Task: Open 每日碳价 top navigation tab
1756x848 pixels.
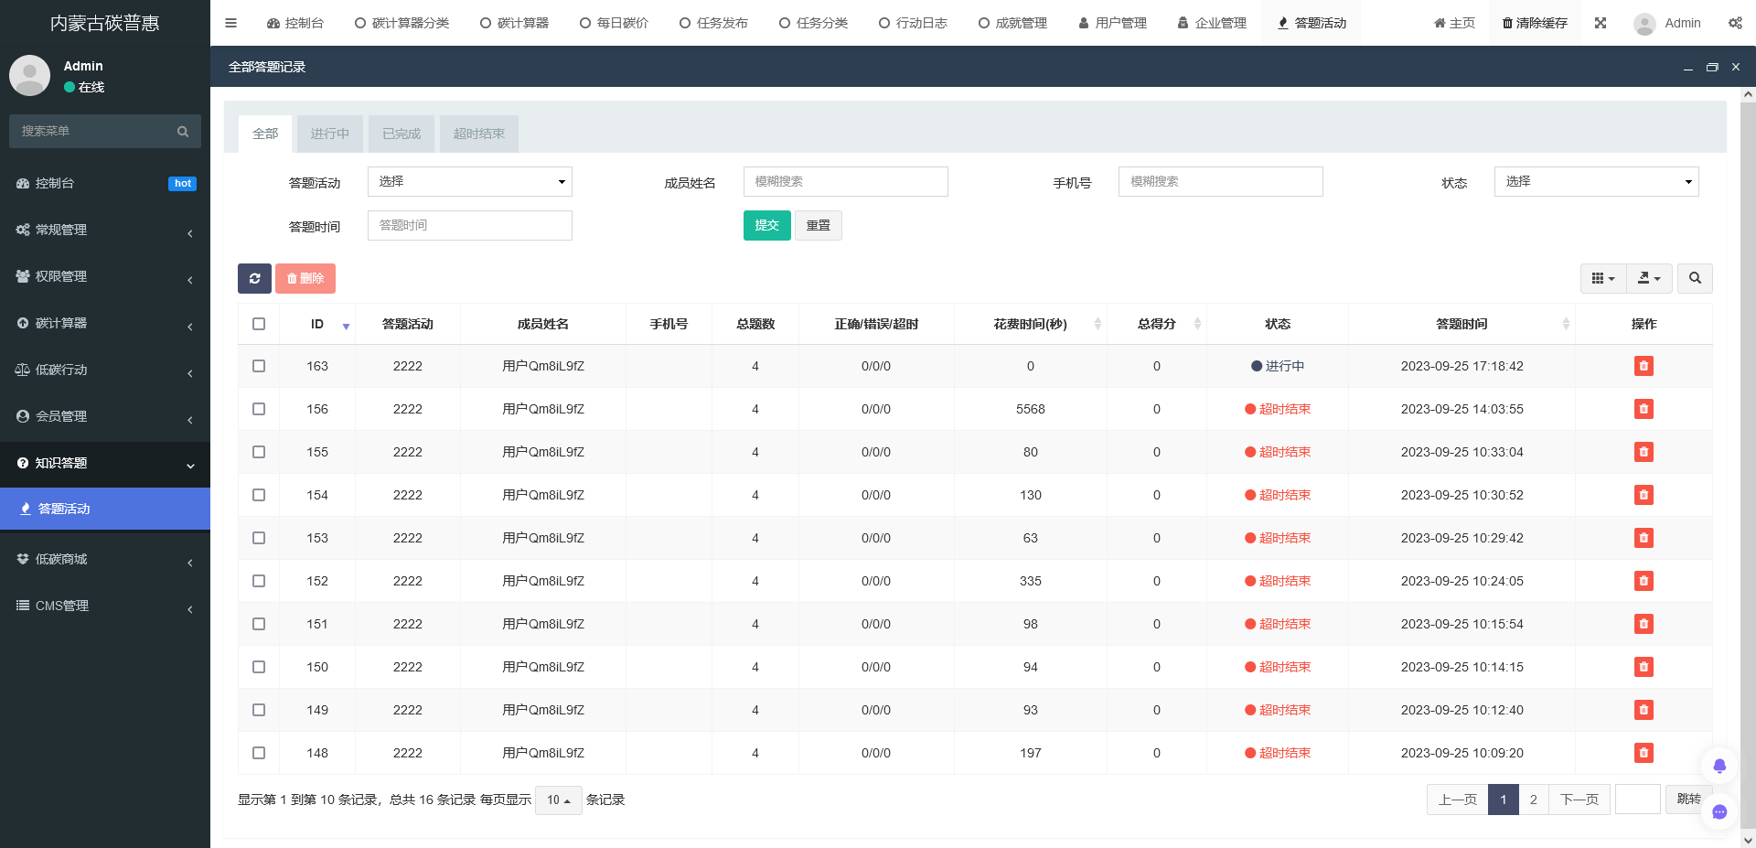Action: pos(614,23)
